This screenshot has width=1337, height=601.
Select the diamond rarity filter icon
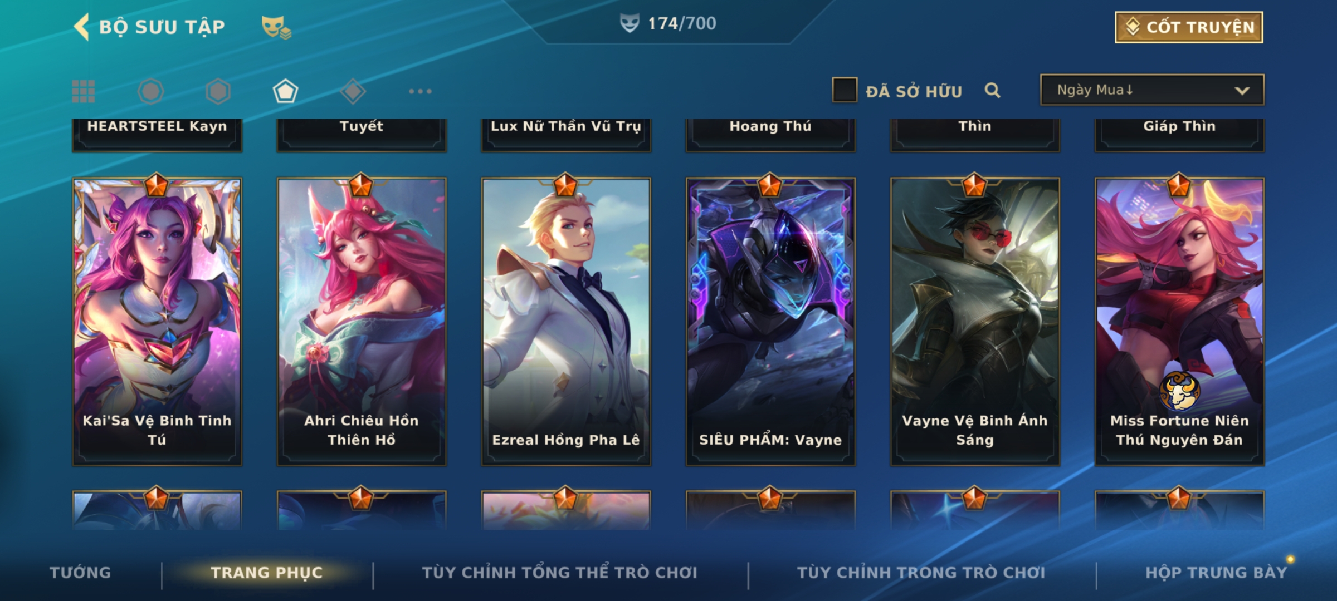tap(353, 91)
